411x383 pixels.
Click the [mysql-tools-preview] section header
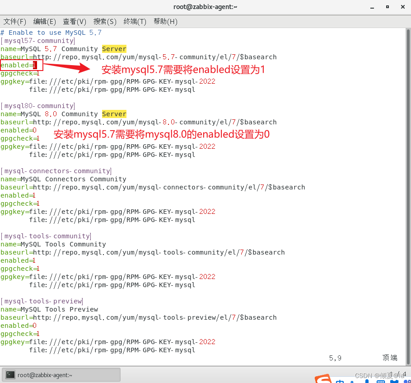(x=42, y=301)
